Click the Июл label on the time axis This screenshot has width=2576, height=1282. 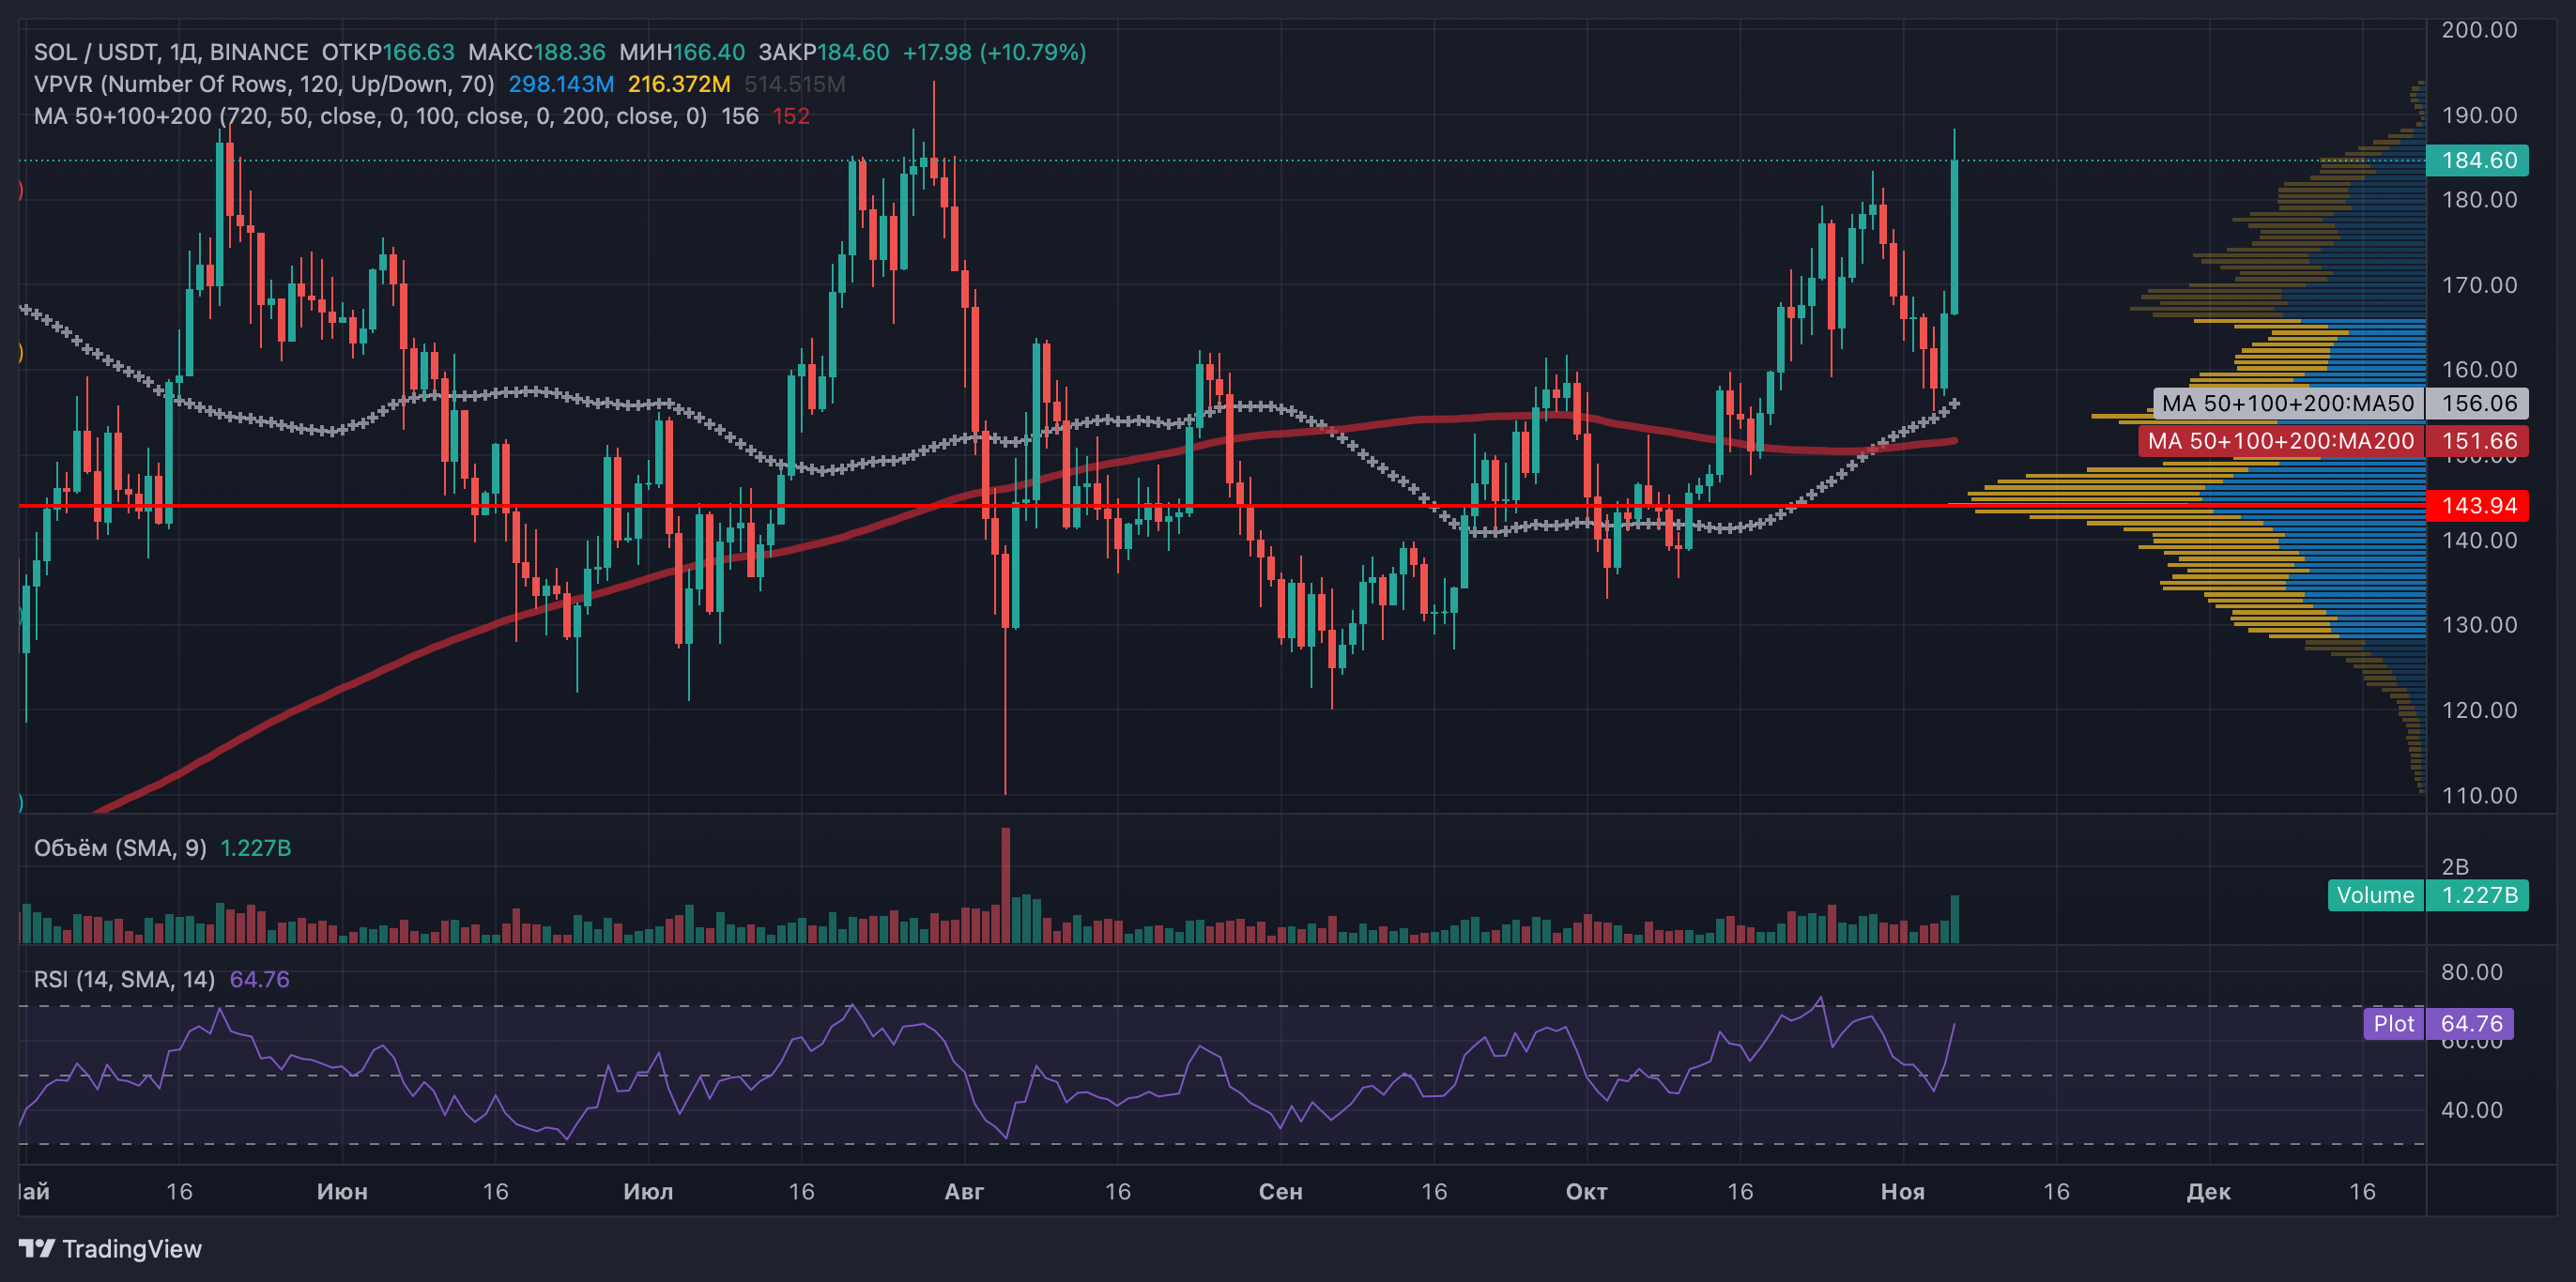(x=648, y=1191)
